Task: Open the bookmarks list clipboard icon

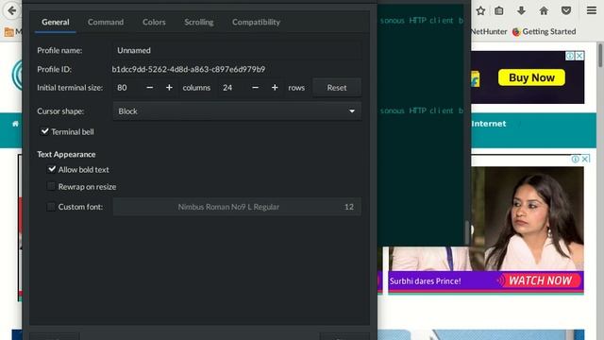Action: [x=499, y=10]
